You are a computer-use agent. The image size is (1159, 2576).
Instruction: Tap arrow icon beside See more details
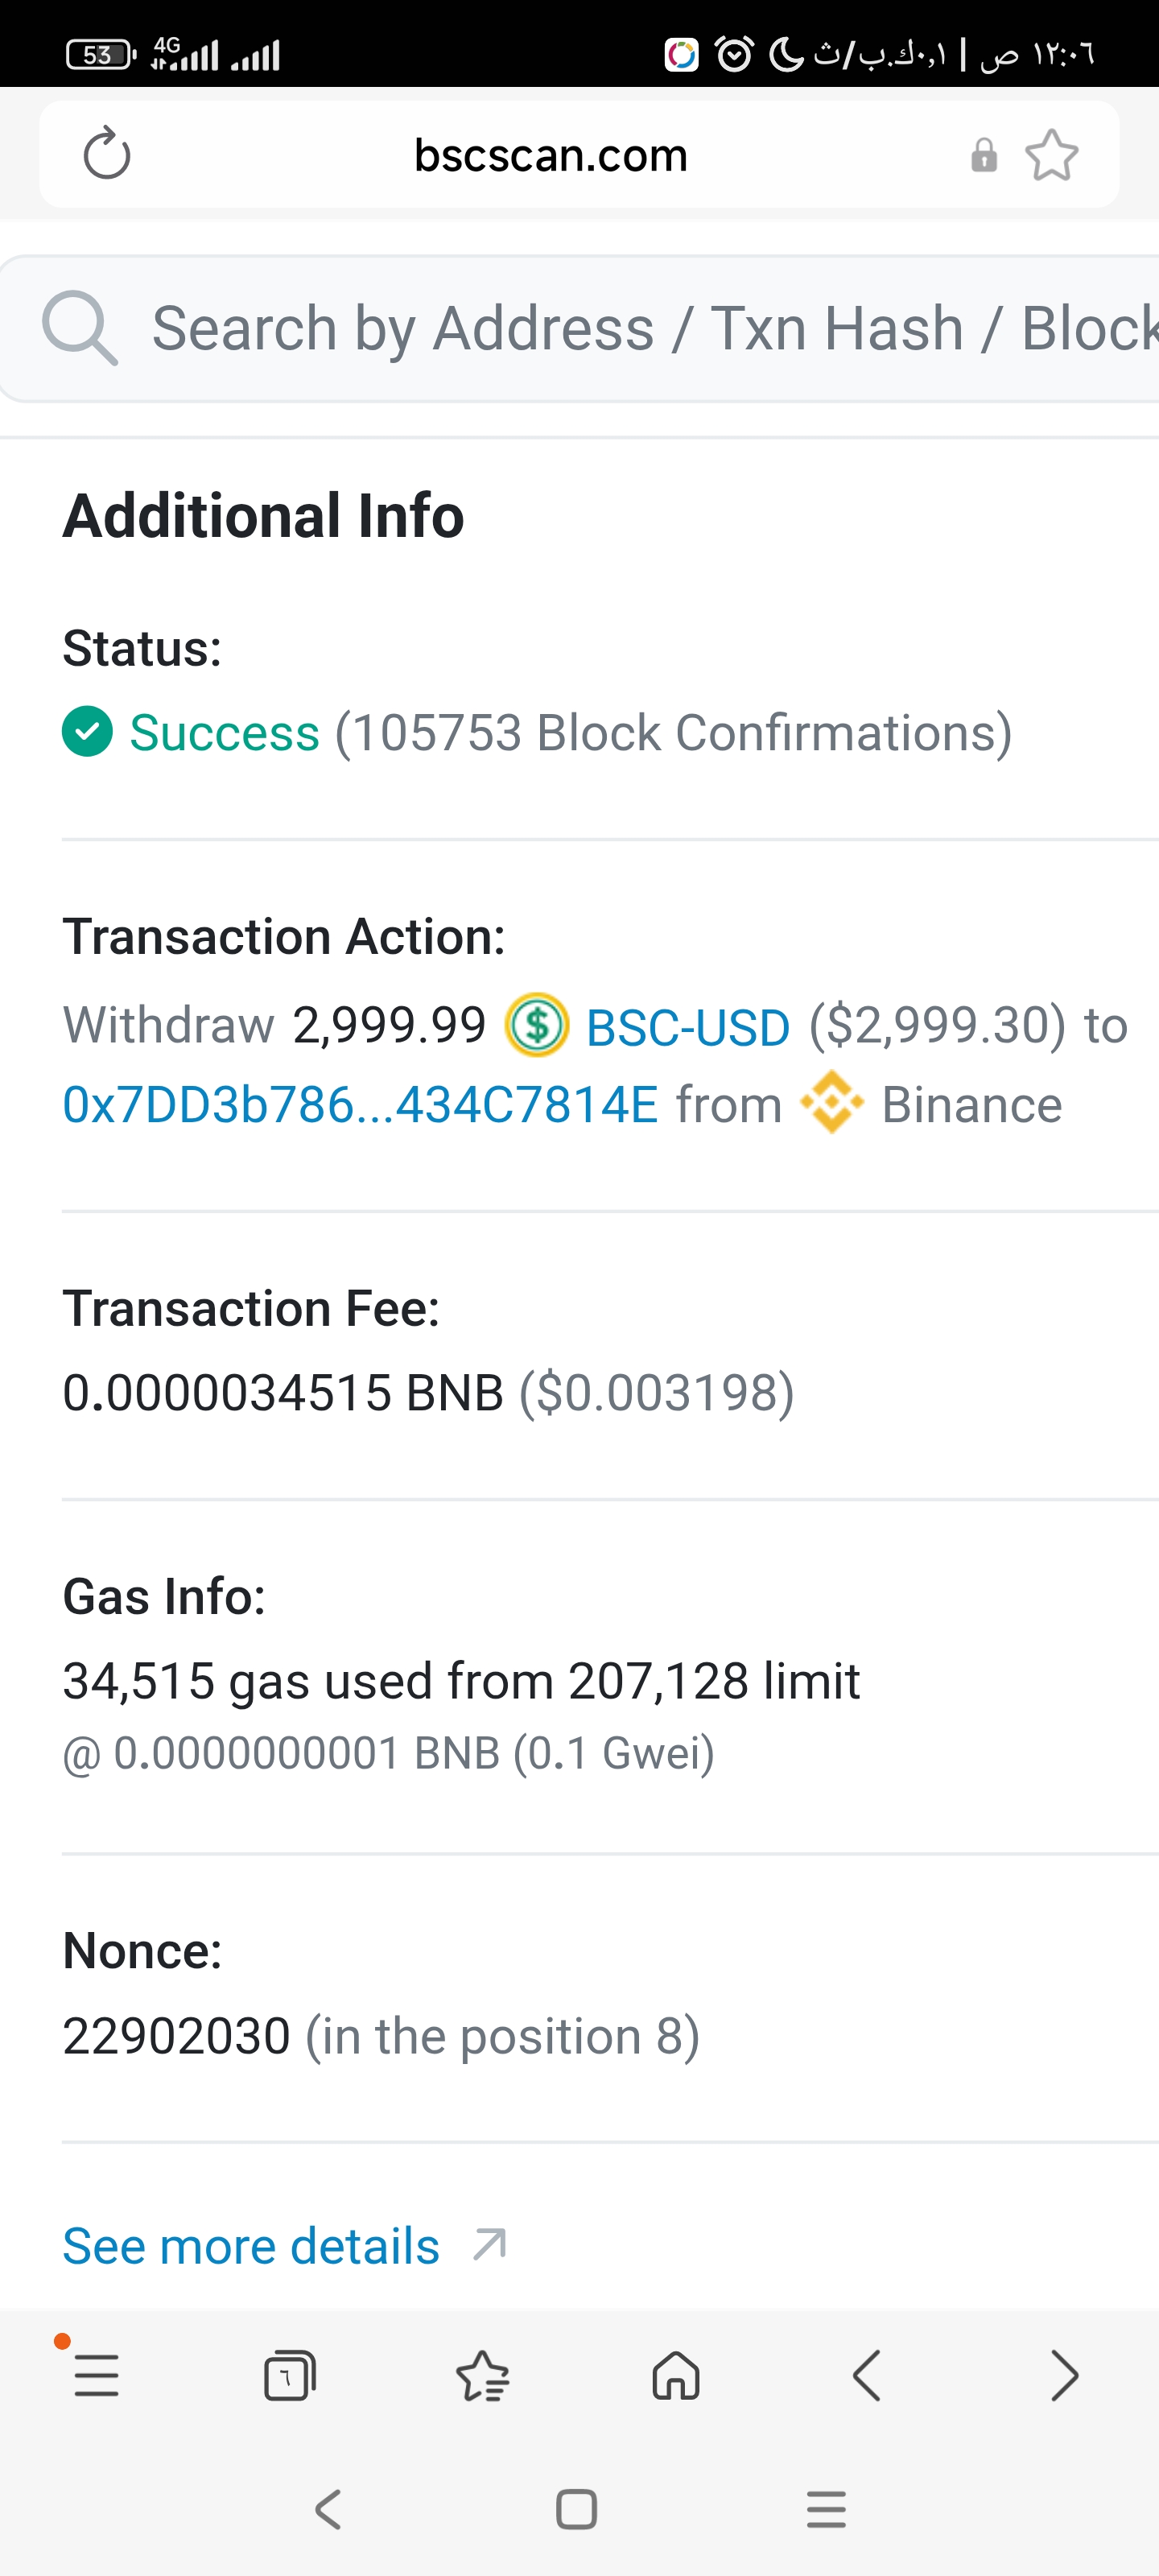(x=490, y=2244)
